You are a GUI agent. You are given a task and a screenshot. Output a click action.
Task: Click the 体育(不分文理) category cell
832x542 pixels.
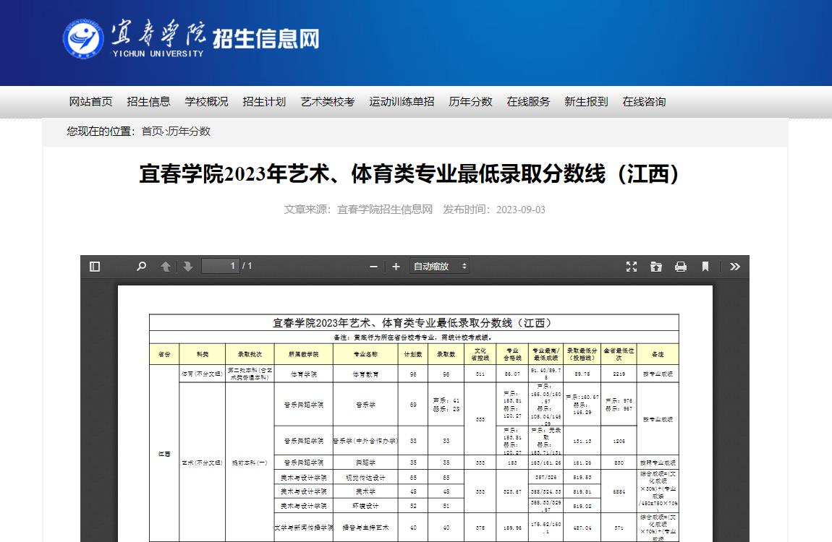click(x=202, y=374)
